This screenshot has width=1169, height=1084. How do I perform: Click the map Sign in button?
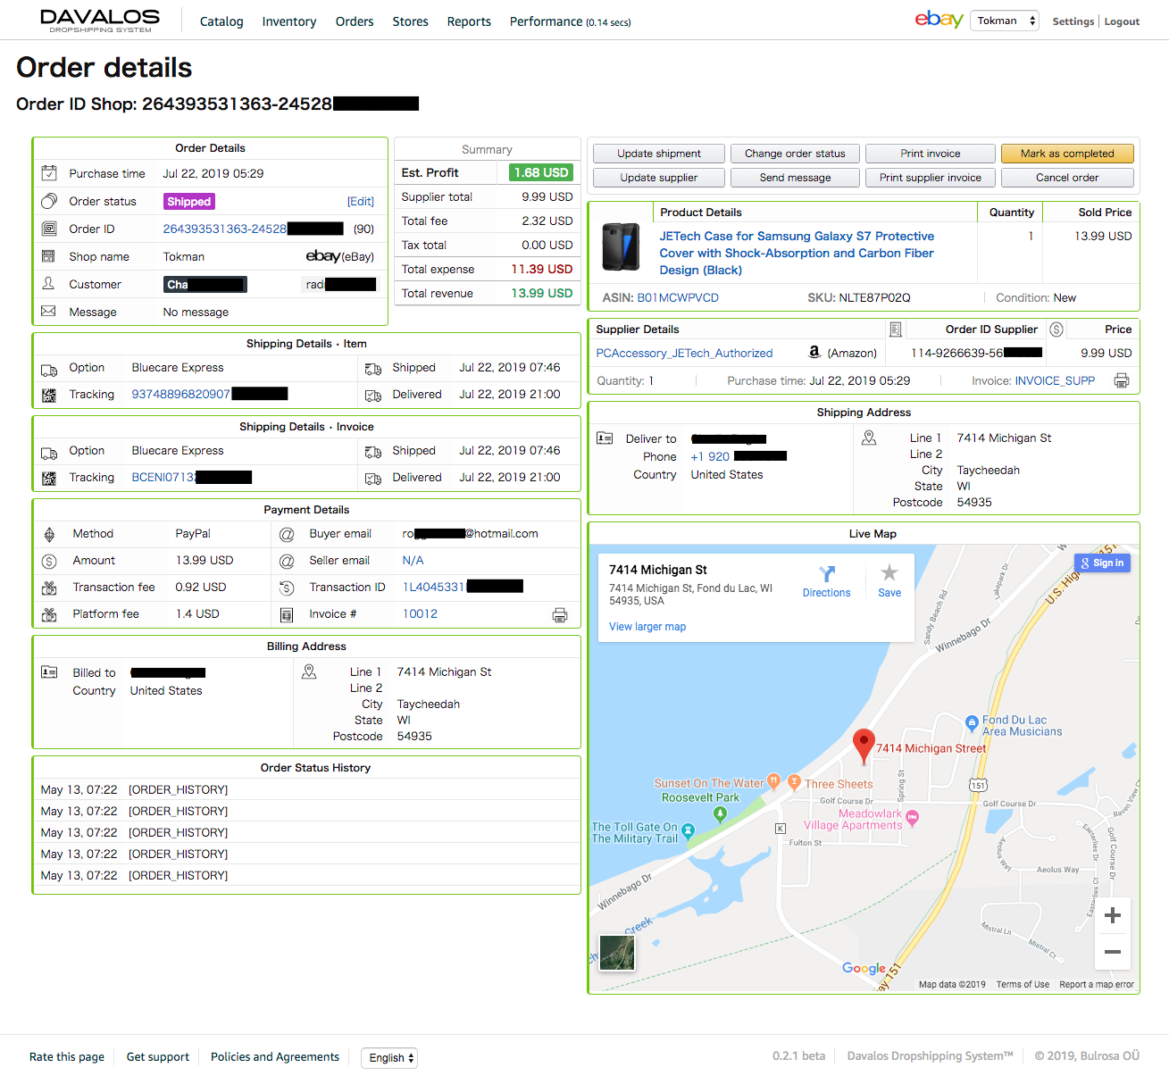click(1103, 563)
